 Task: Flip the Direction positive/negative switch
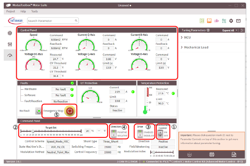pyautogui.click(x=114, y=133)
